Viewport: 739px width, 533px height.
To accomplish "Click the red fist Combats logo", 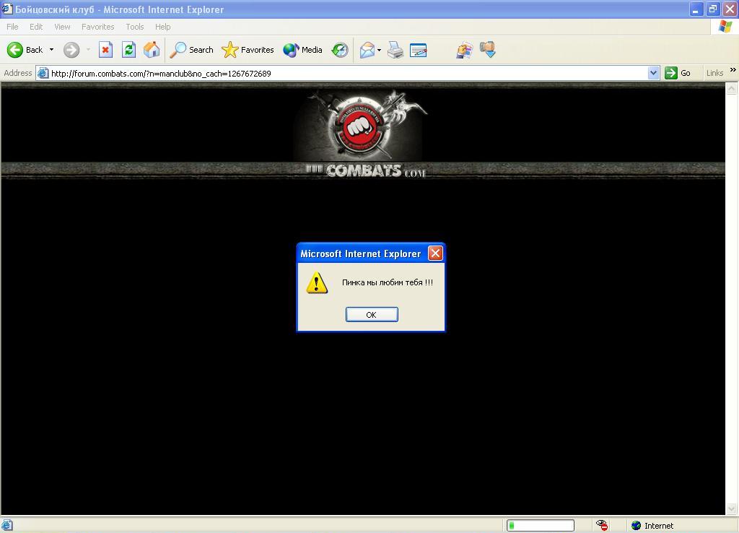I will tap(361, 126).
